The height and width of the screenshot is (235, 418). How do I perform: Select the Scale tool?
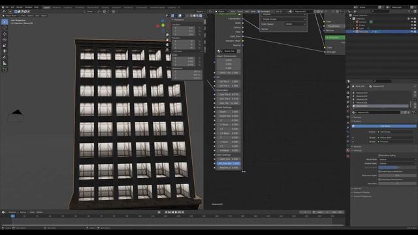[x=5, y=45]
